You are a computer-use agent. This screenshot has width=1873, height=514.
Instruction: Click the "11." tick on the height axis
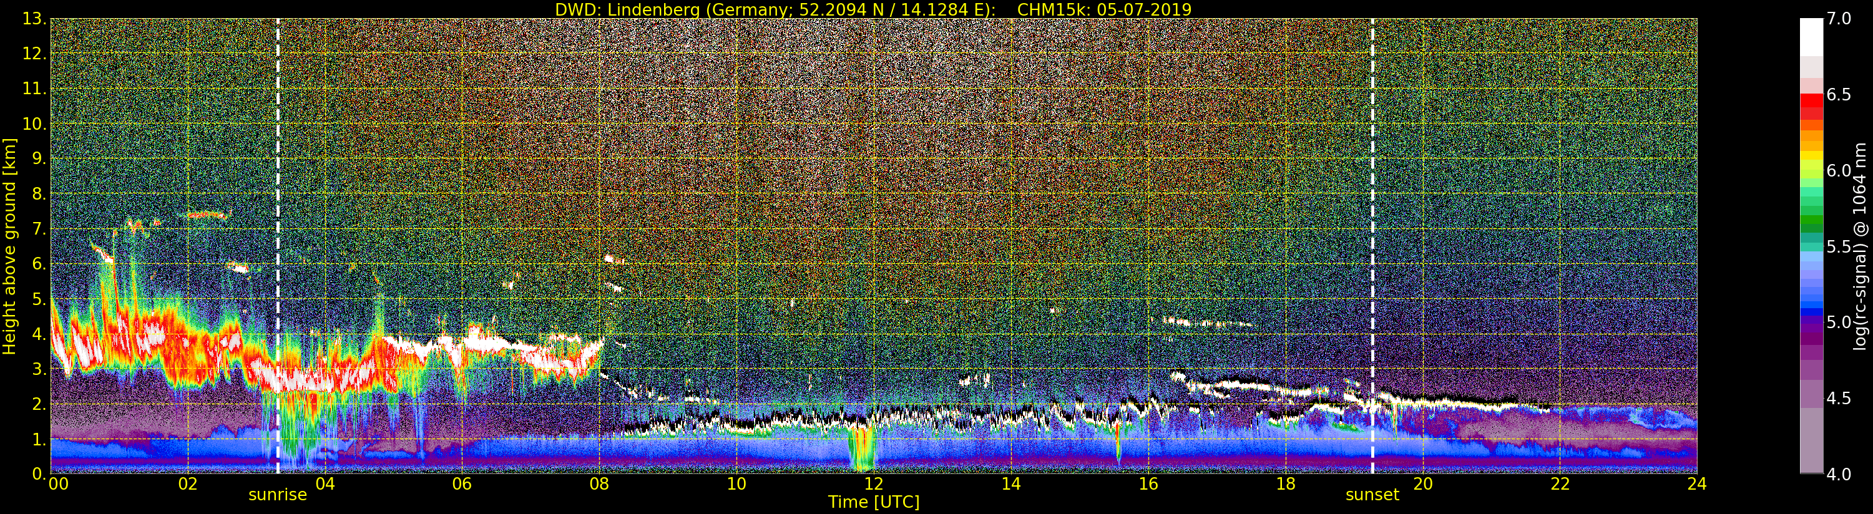pos(34,89)
